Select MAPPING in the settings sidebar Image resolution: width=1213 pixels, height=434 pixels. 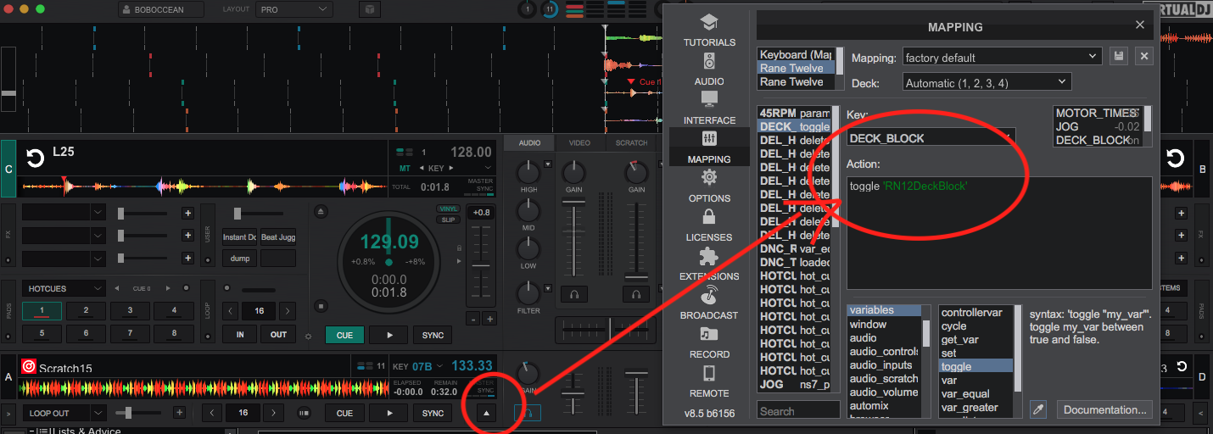(709, 147)
